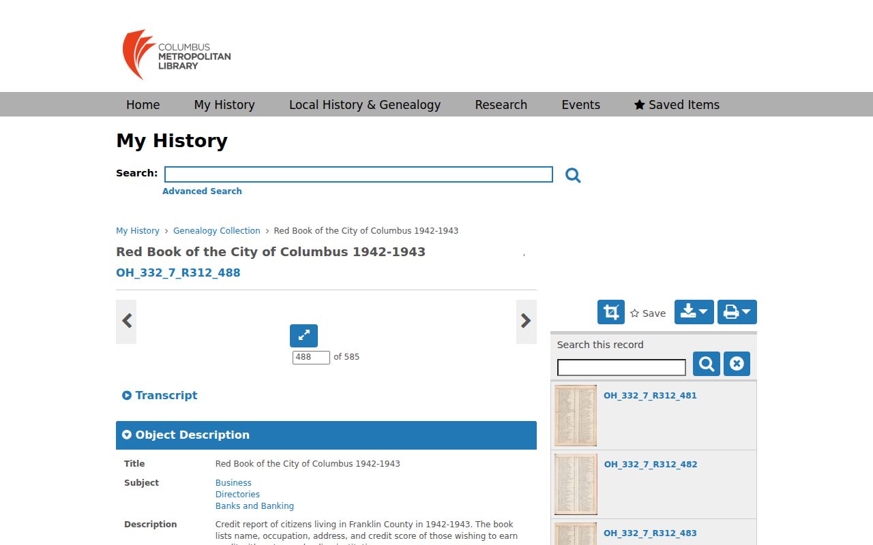873x545 pixels.
Task: Open the My History menu item
Action: click(x=224, y=105)
